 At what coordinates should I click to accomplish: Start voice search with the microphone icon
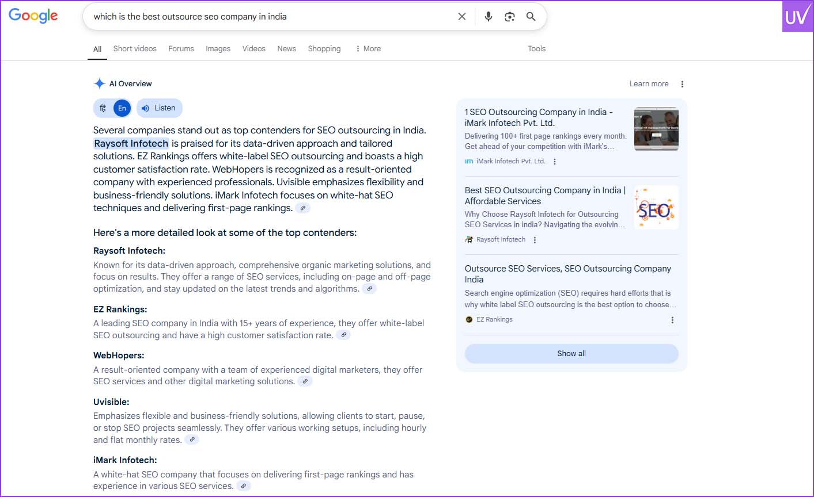click(489, 17)
